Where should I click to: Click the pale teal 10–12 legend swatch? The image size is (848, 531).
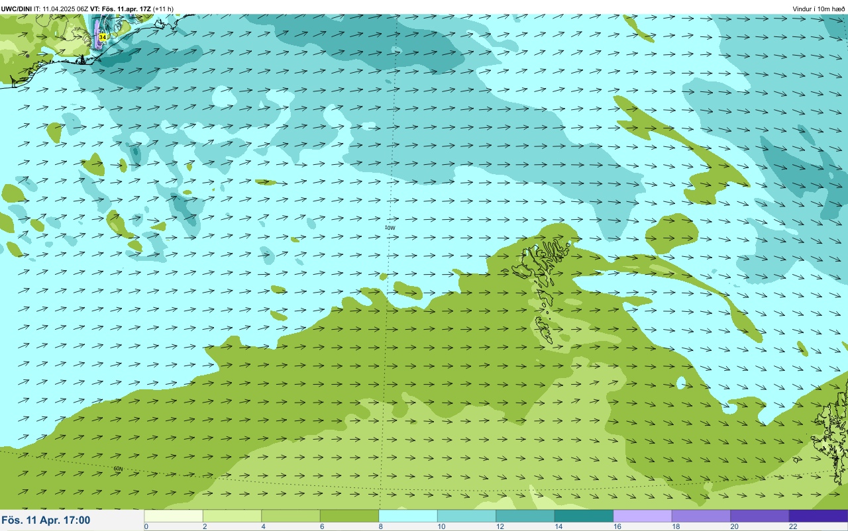[x=466, y=516]
